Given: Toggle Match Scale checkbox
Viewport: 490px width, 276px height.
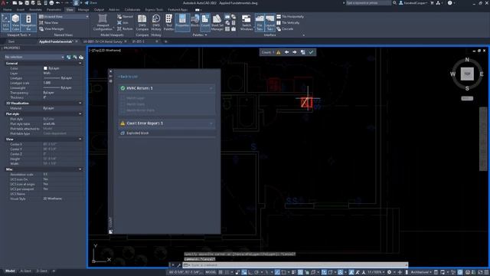Looking at the screenshot, I should (122, 104).
